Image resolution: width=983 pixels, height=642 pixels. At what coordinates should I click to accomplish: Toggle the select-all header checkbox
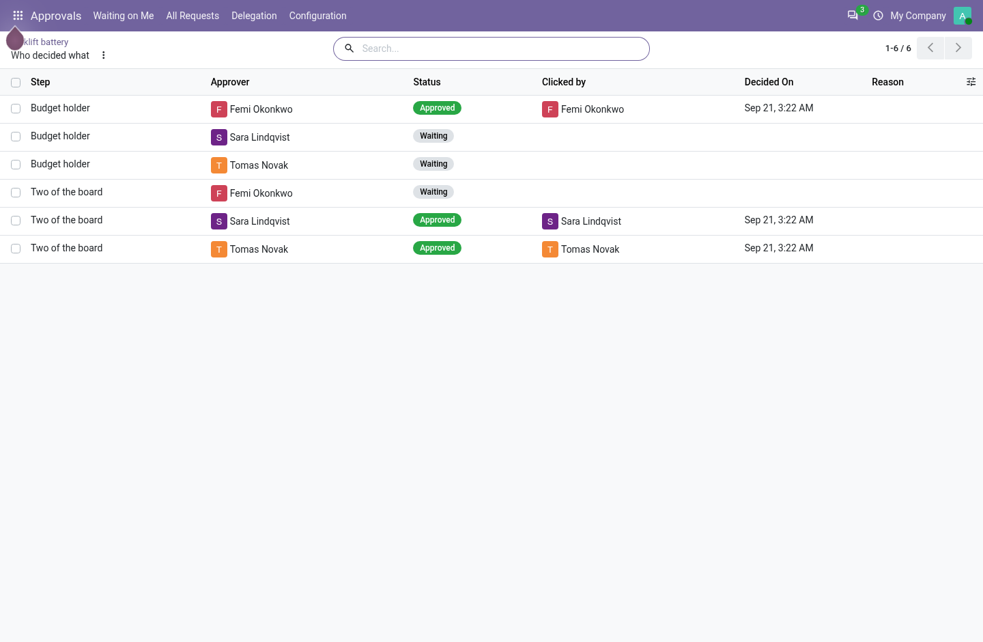point(16,83)
